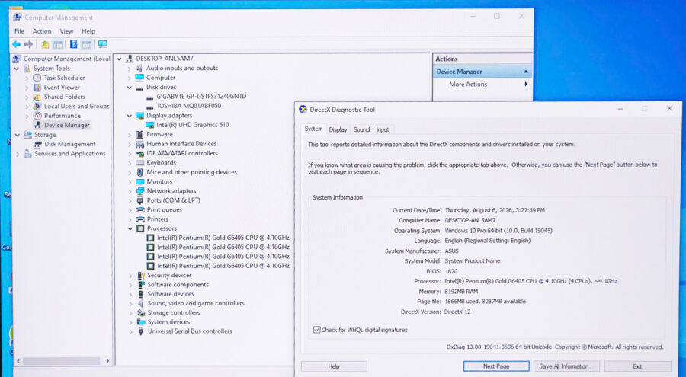
Task: Select GIGABYTE GP-GSTFS31240GNTD disk
Action: coord(201,97)
